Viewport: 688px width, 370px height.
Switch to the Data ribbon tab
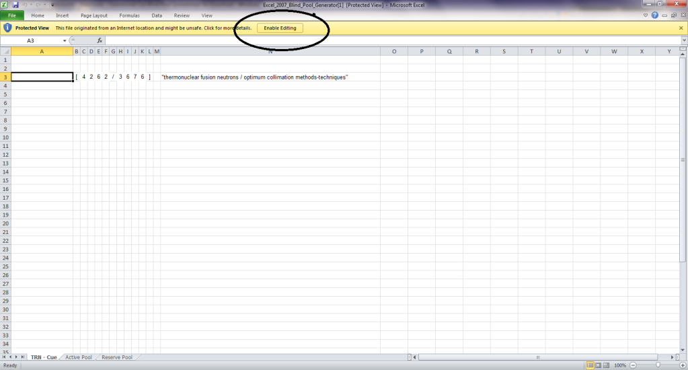[157, 15]
